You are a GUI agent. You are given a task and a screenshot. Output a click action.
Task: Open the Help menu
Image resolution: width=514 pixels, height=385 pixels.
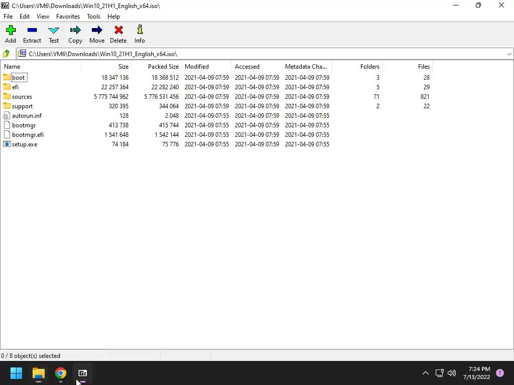(114, 17)
